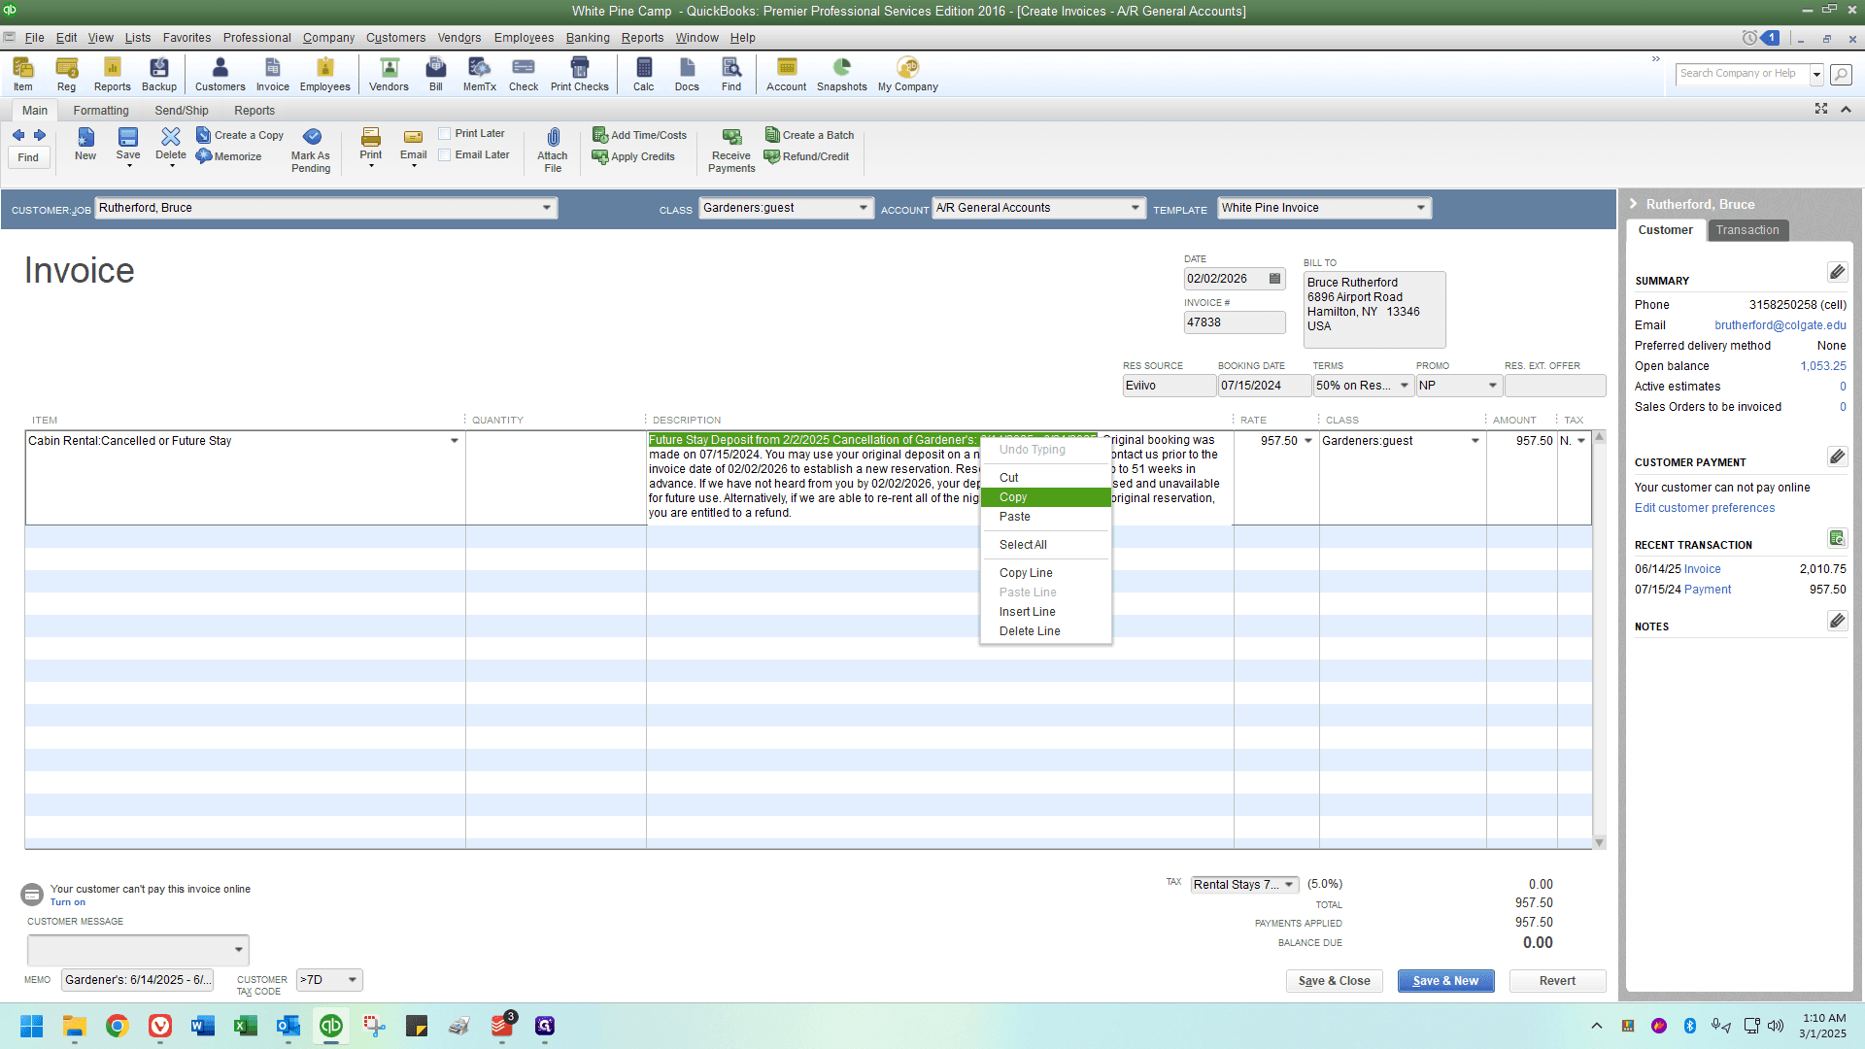
Task: Click Turn on online payment link
Action: tap(68, 902)
